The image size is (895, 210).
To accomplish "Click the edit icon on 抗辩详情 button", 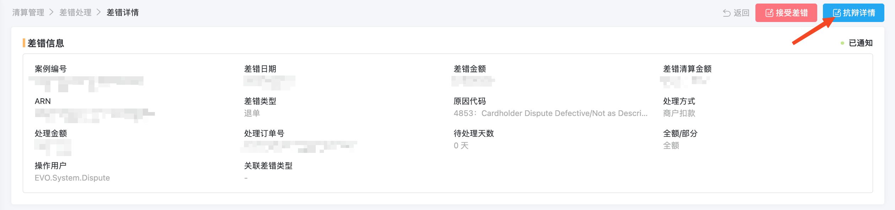I will [837, 13].
